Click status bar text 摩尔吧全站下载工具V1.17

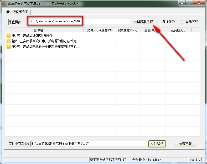(x=108, y=160)
